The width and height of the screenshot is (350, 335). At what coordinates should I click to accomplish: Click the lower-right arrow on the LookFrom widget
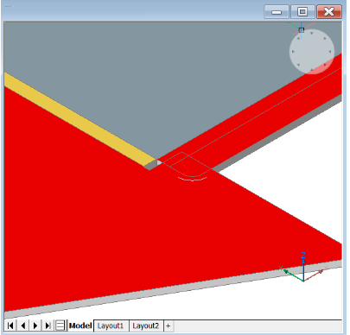[x=325, y=65]
